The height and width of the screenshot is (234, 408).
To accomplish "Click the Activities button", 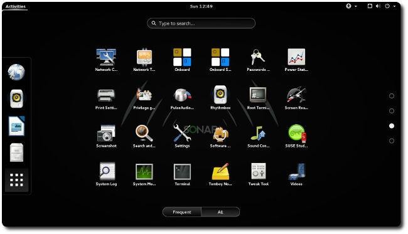I will coord(15,6).
